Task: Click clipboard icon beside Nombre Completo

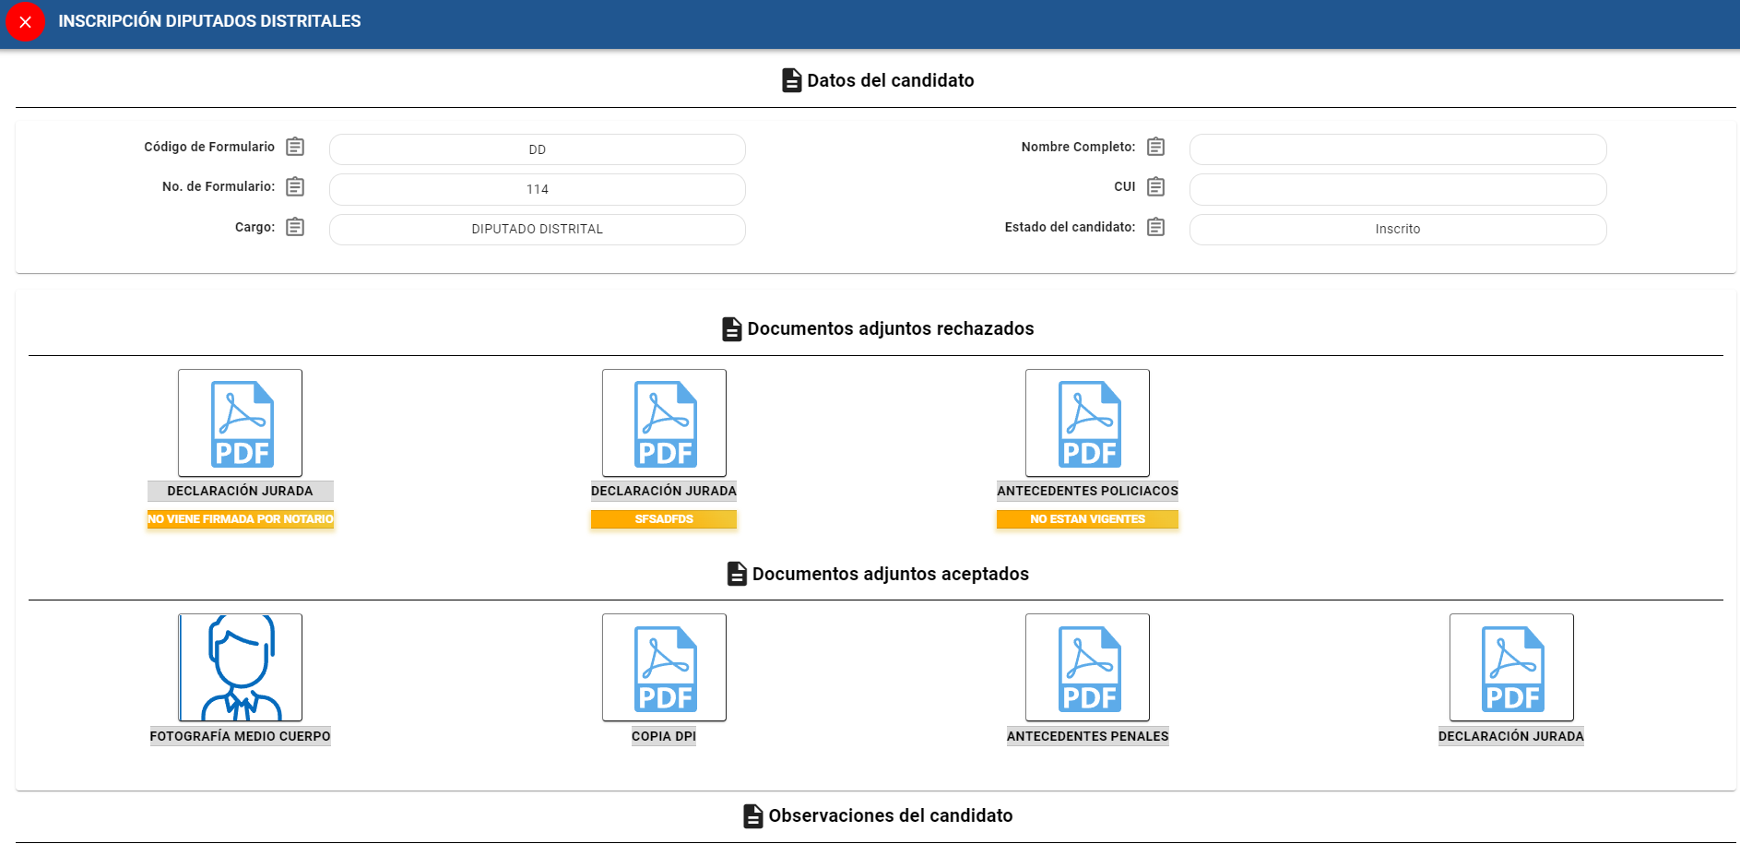Action: pyautogui.click(x=1155, y=147)
